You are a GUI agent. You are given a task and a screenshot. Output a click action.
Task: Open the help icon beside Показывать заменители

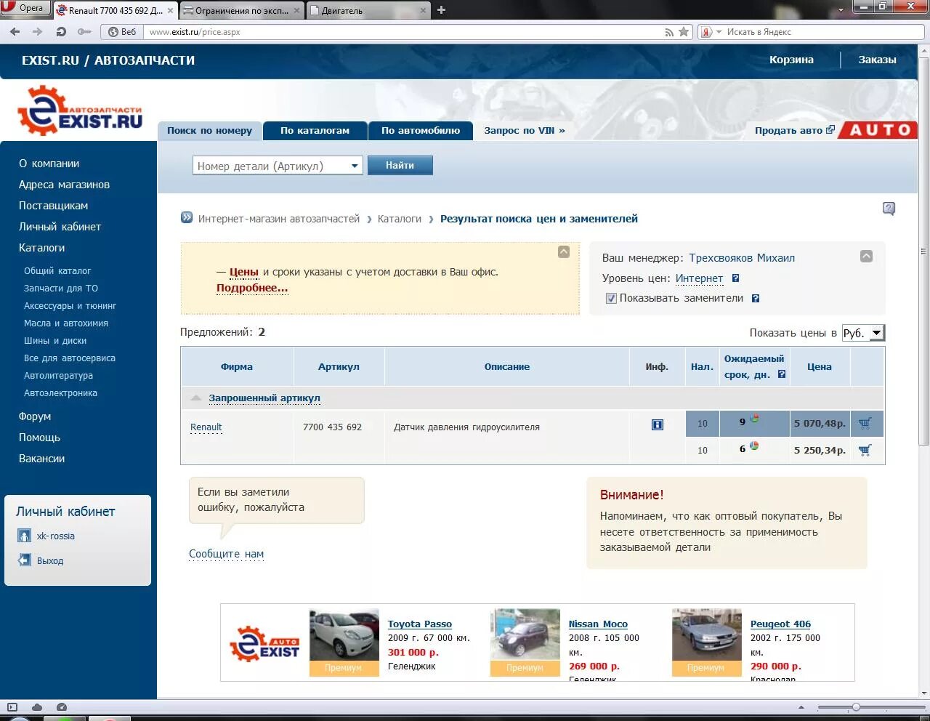(756, 298)
